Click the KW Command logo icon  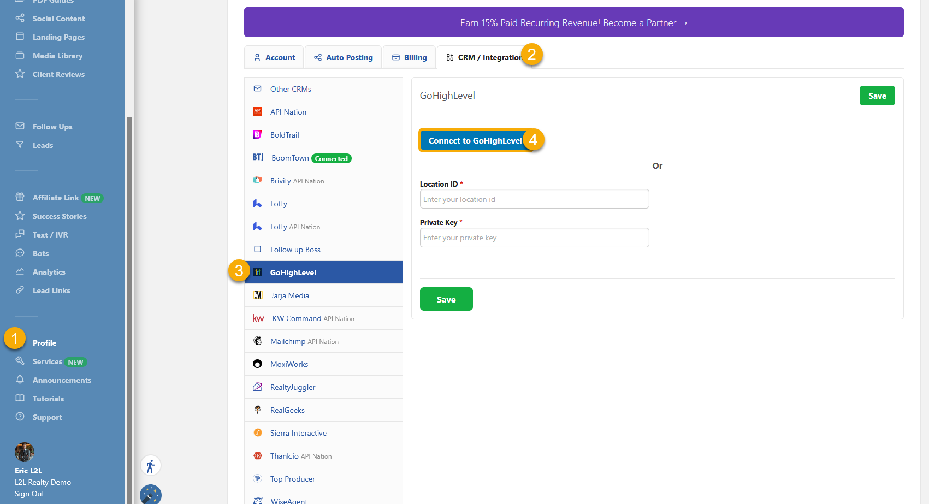pos(258,318)
